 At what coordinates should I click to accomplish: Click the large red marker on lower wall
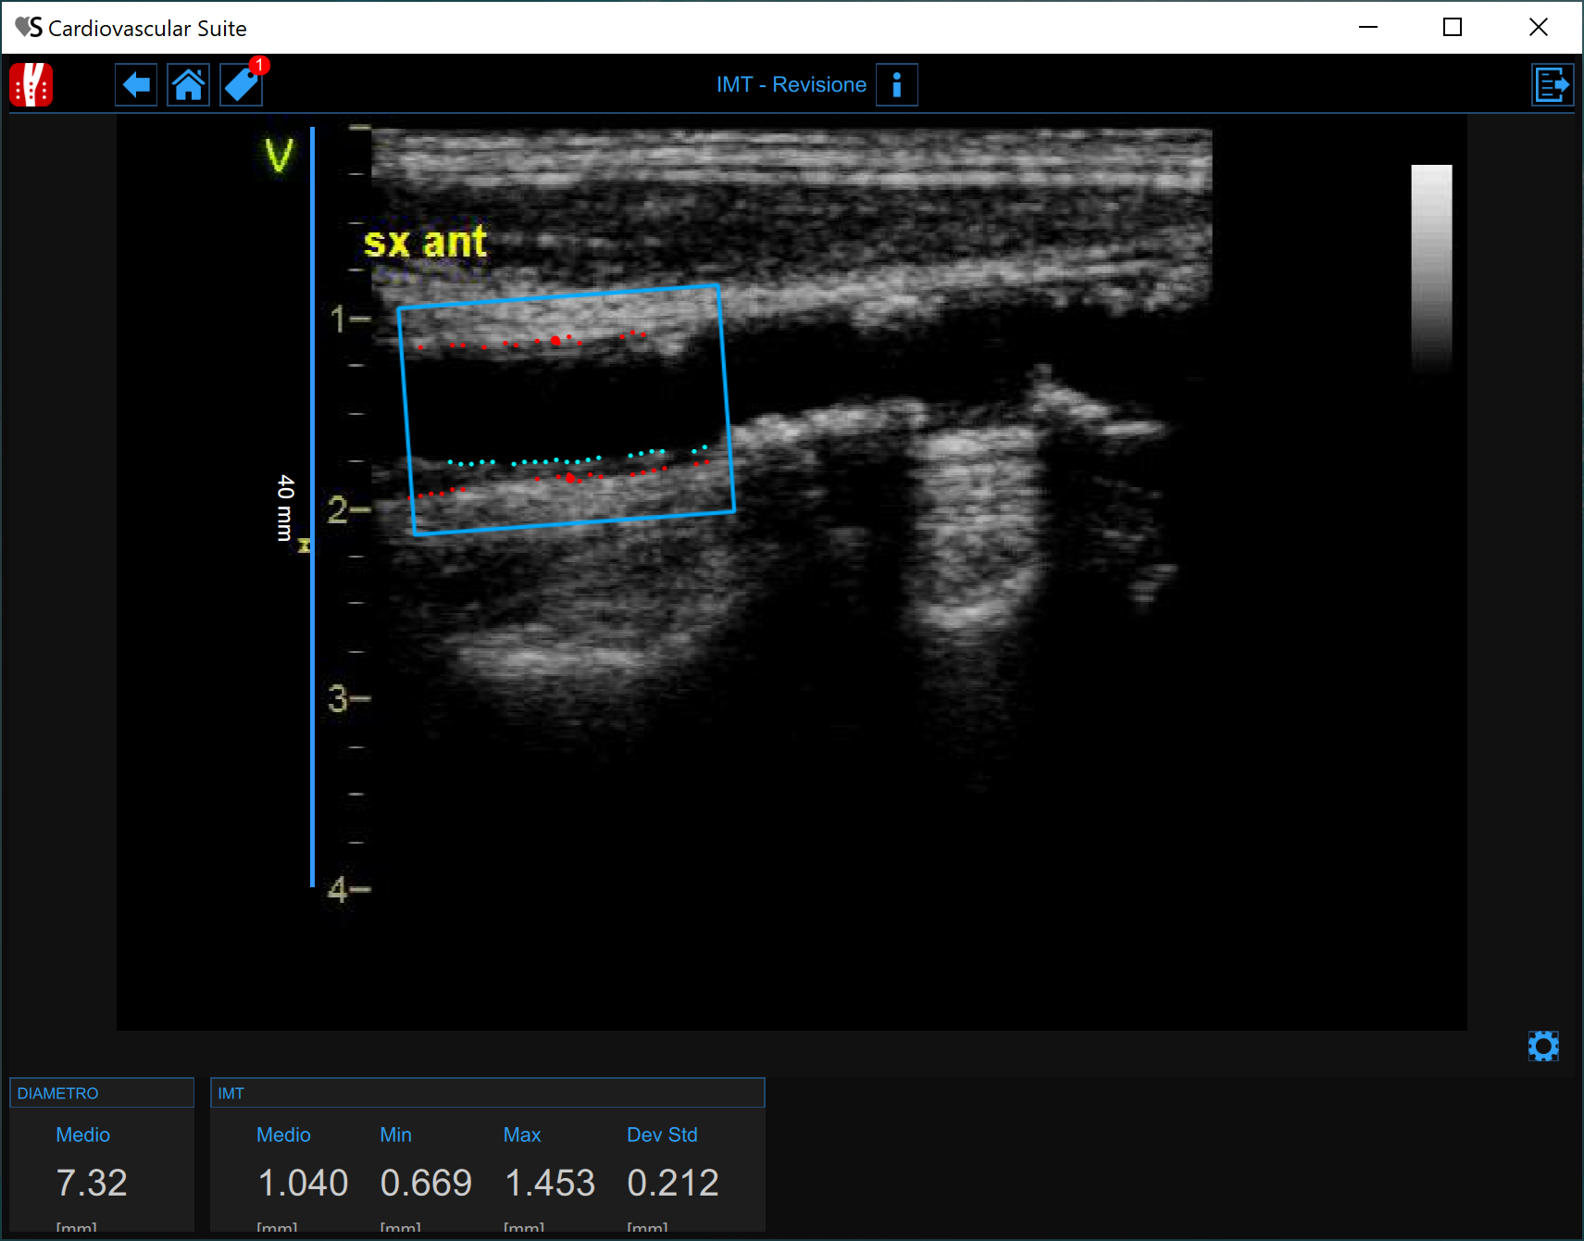coord(570,478)
